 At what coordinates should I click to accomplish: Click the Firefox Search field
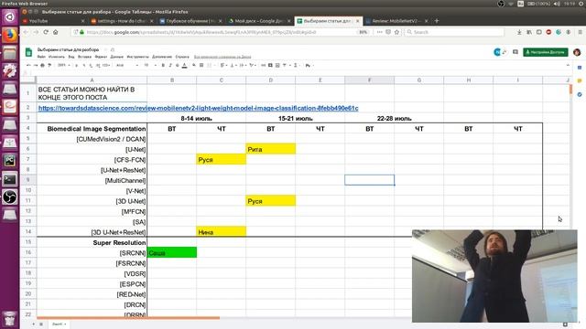tap(454, 32)
